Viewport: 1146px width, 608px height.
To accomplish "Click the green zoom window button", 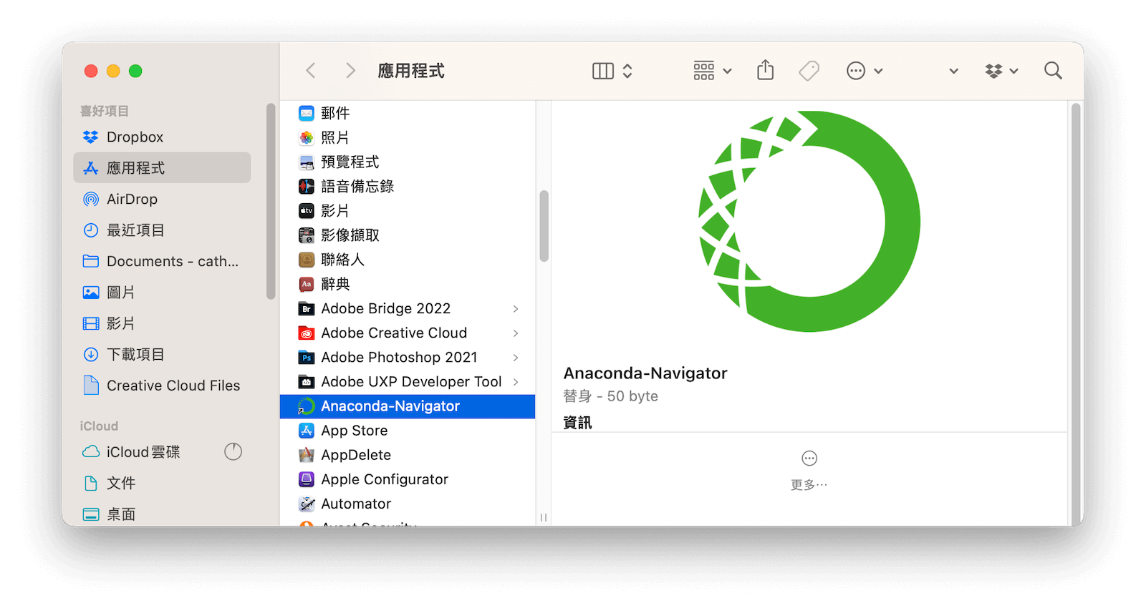I will click(135, 71).
